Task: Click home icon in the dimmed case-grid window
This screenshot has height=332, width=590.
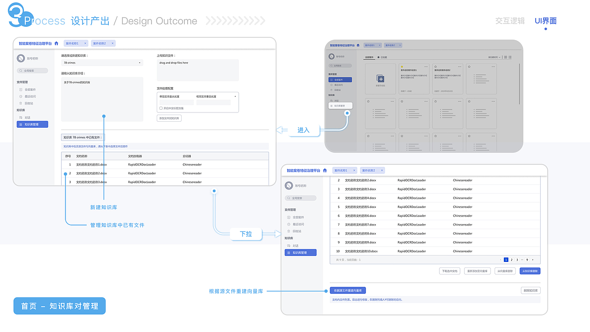Action: tap(359, 45)
